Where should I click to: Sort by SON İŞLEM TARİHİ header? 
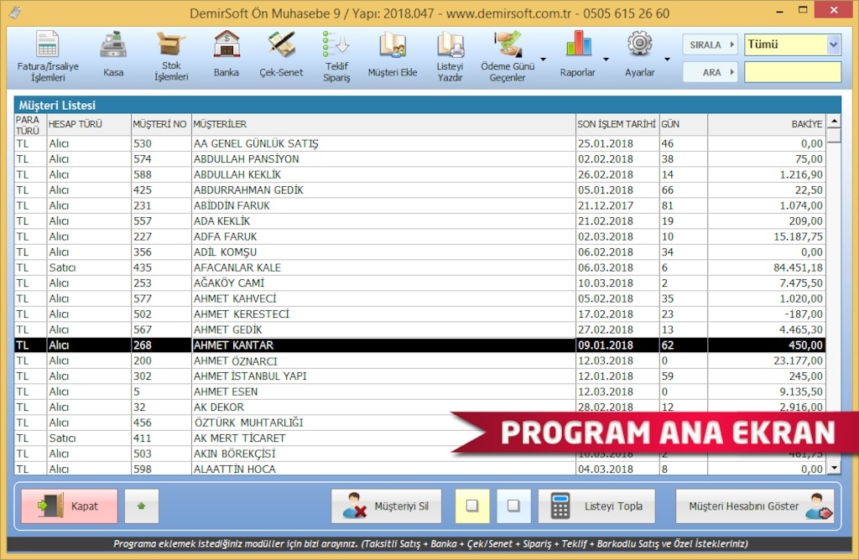(617, 124)
